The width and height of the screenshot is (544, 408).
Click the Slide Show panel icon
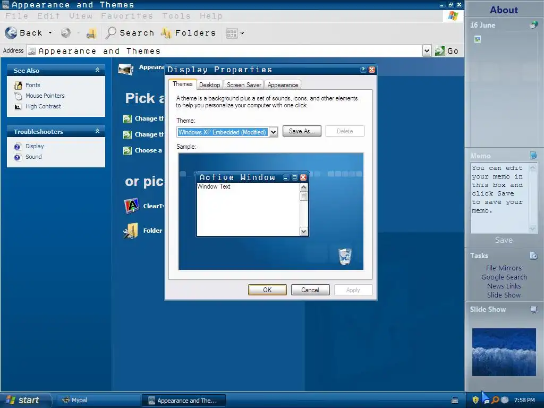(x=533, y=310)
